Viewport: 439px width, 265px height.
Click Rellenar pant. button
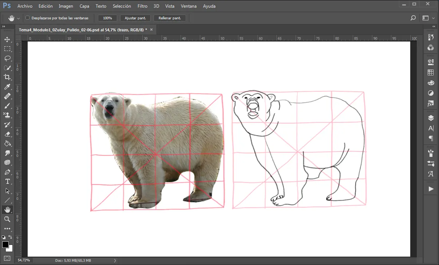point(170,18)
